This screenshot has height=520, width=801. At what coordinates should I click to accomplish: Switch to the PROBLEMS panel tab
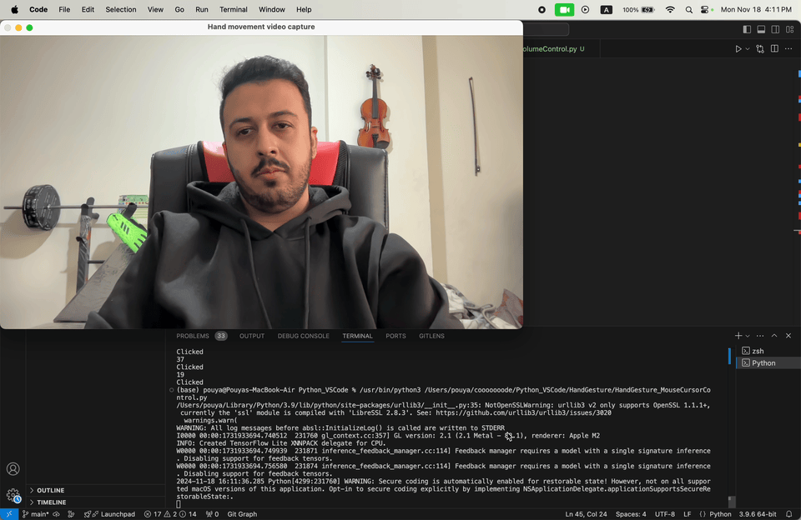click(x=201, y=336)
